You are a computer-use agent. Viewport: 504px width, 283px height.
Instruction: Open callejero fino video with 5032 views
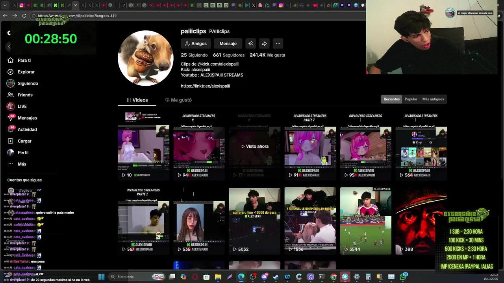[x=254, y=221]
